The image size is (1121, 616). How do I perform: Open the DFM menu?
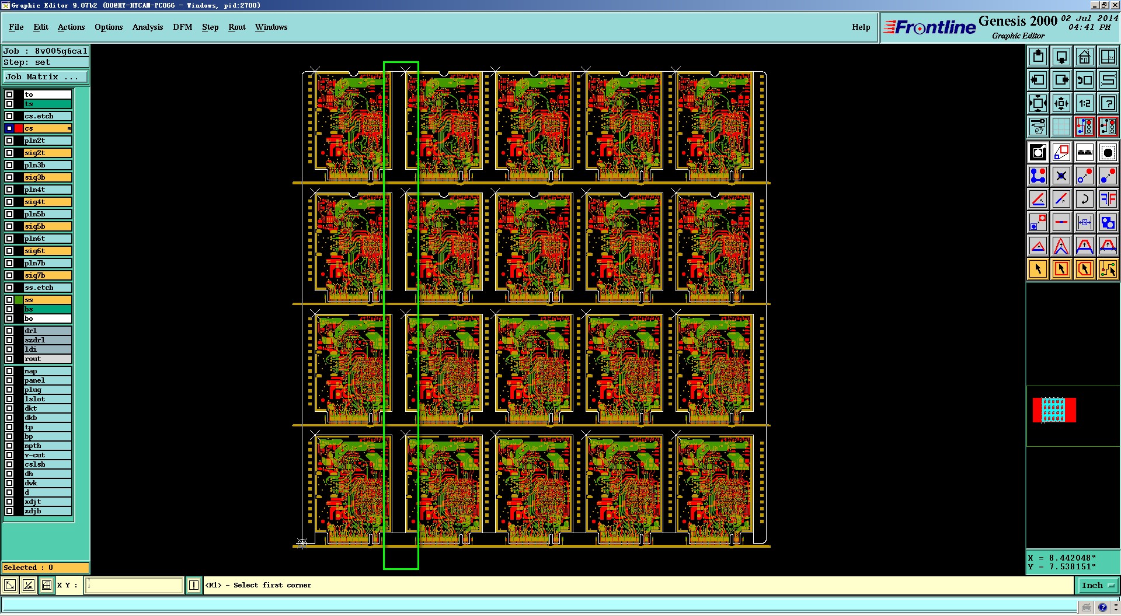click(183, 27)
